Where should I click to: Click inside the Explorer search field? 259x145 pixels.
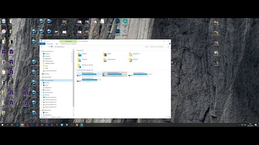pos(159,47)
